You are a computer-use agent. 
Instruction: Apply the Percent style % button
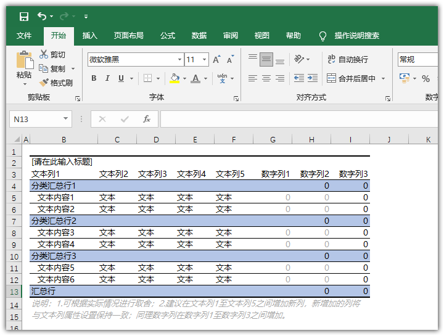(x=425, y=78)
